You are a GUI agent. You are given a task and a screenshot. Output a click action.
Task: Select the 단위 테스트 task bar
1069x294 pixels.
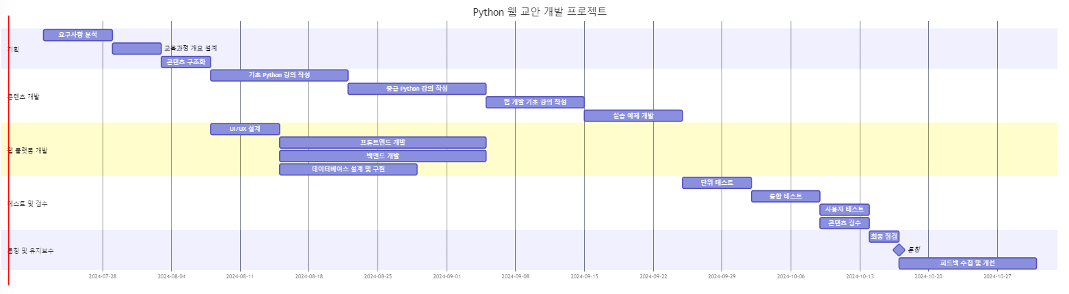(717, 183)
